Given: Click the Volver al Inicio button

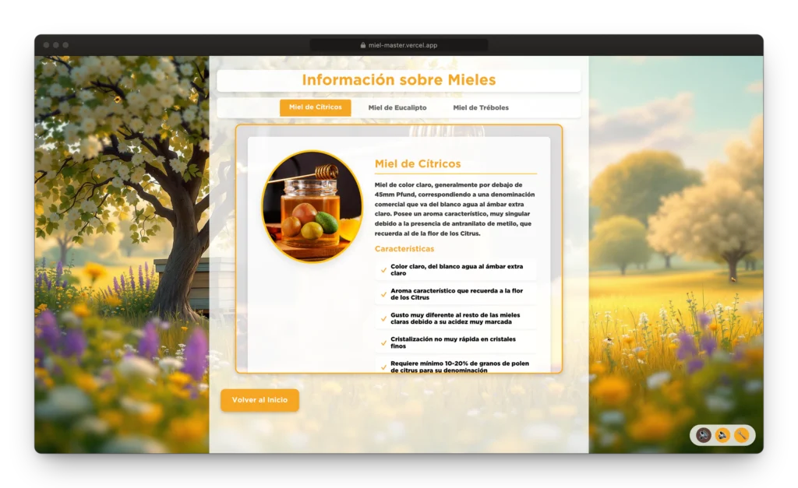Looking at the screenshot, I should (x=260, y=400).
